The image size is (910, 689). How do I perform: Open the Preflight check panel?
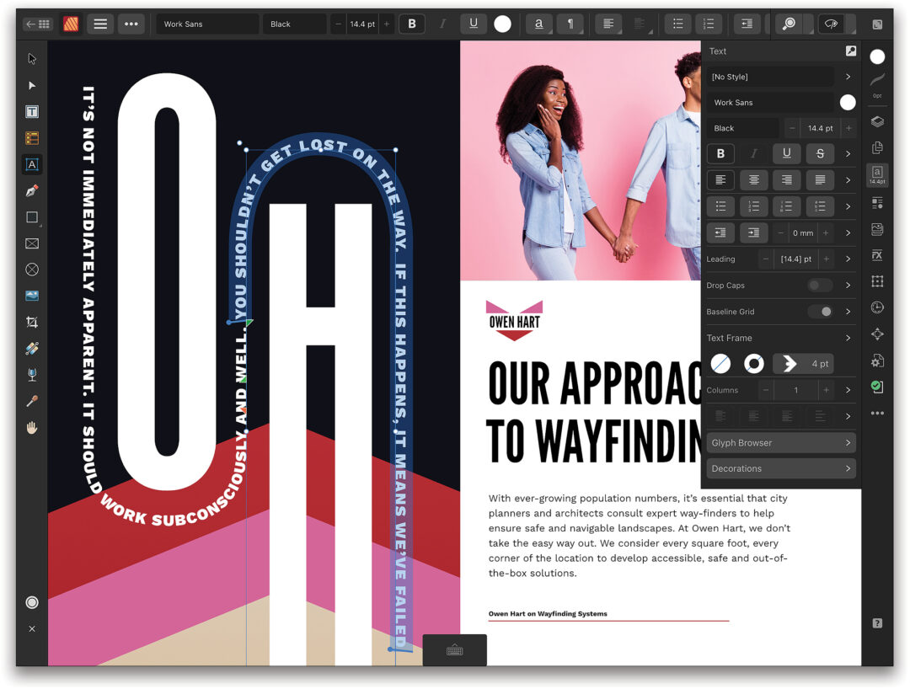pos(877,387)
